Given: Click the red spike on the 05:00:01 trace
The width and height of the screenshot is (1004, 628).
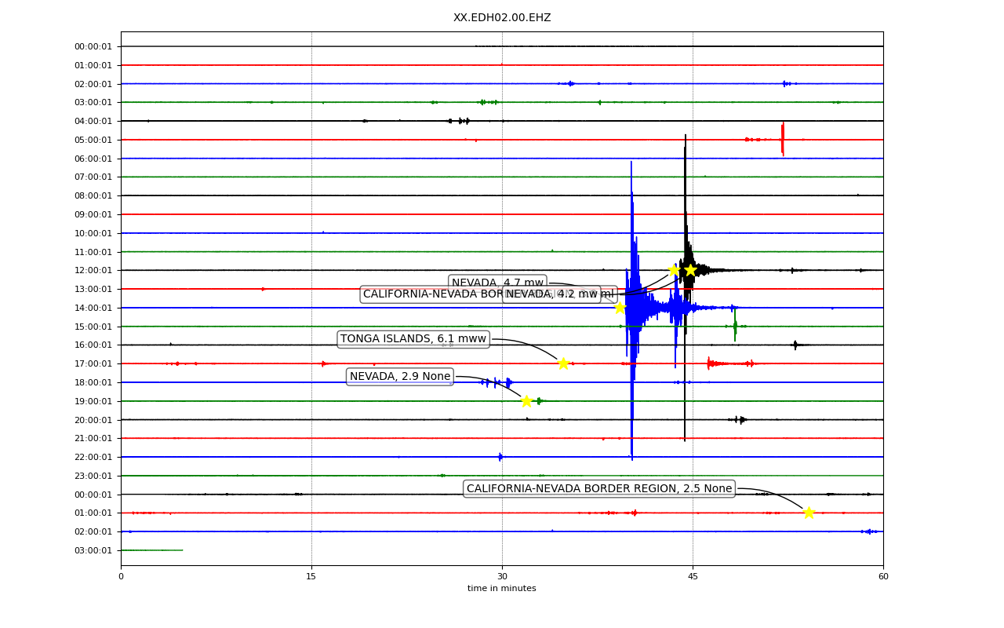Looking at the screenshot, I should click(x=782, y=138).
